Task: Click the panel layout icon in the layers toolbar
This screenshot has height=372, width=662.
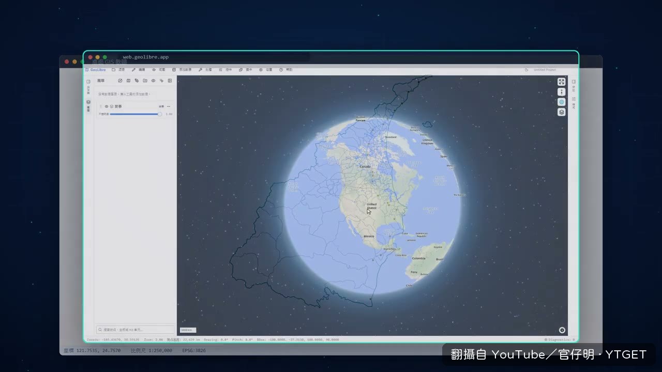Action: 170,81
